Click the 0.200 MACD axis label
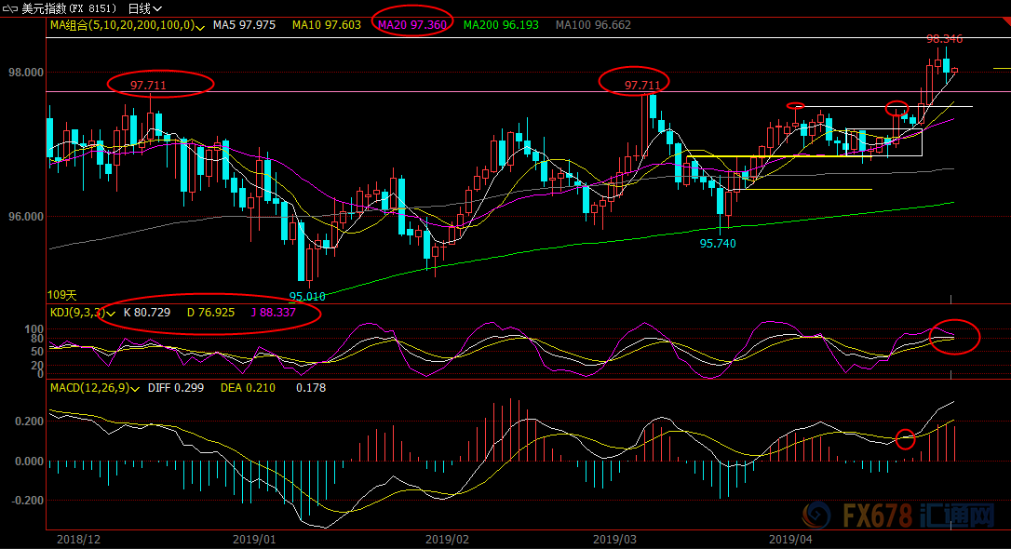This screenshot has height=549, width=1011. pyautogui.click(x=30, y=422)
